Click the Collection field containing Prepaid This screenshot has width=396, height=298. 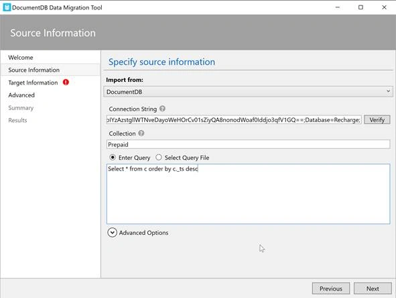pyautogui.click(x=249, y=144)
